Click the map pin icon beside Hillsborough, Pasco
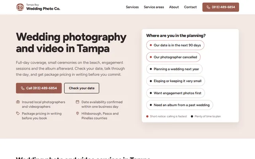Screen dimensions: 255x159 pyautogui.click(x=77, y=113)
